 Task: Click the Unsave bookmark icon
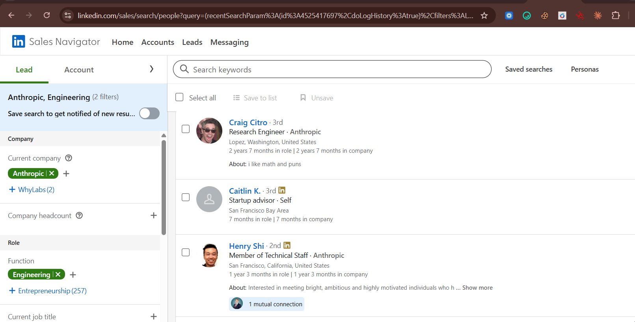click(x=303, y=98)
